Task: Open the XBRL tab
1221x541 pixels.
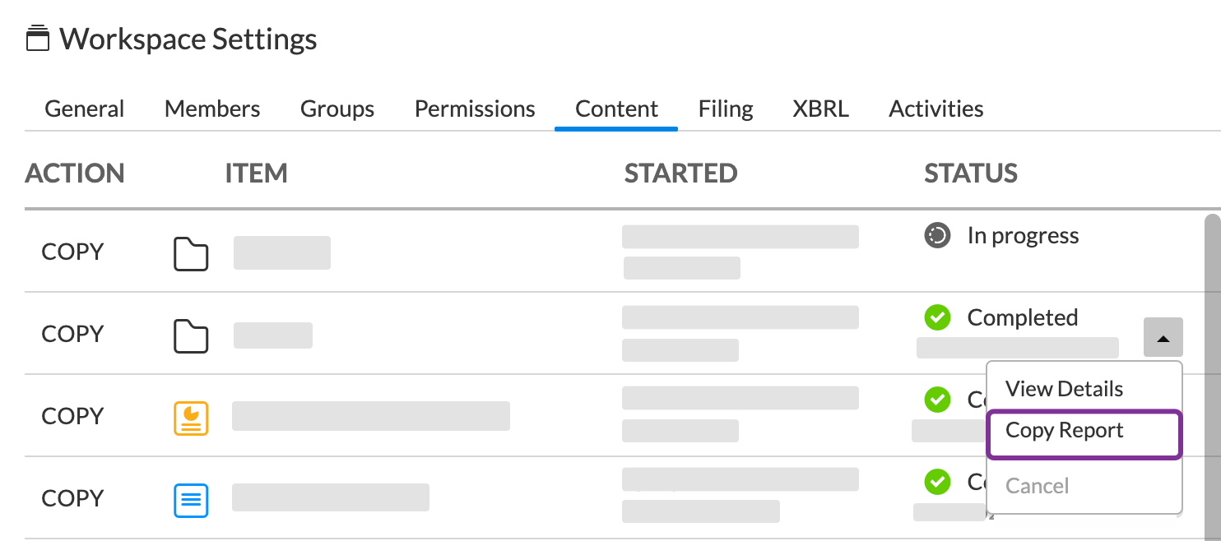Action: [820, 109]
